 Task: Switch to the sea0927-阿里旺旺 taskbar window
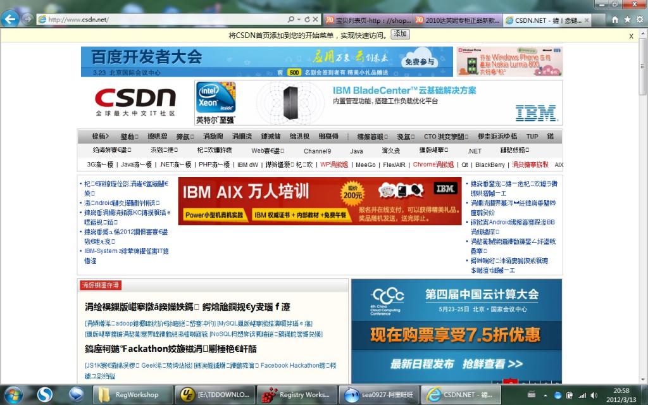[x=380, y=395]
